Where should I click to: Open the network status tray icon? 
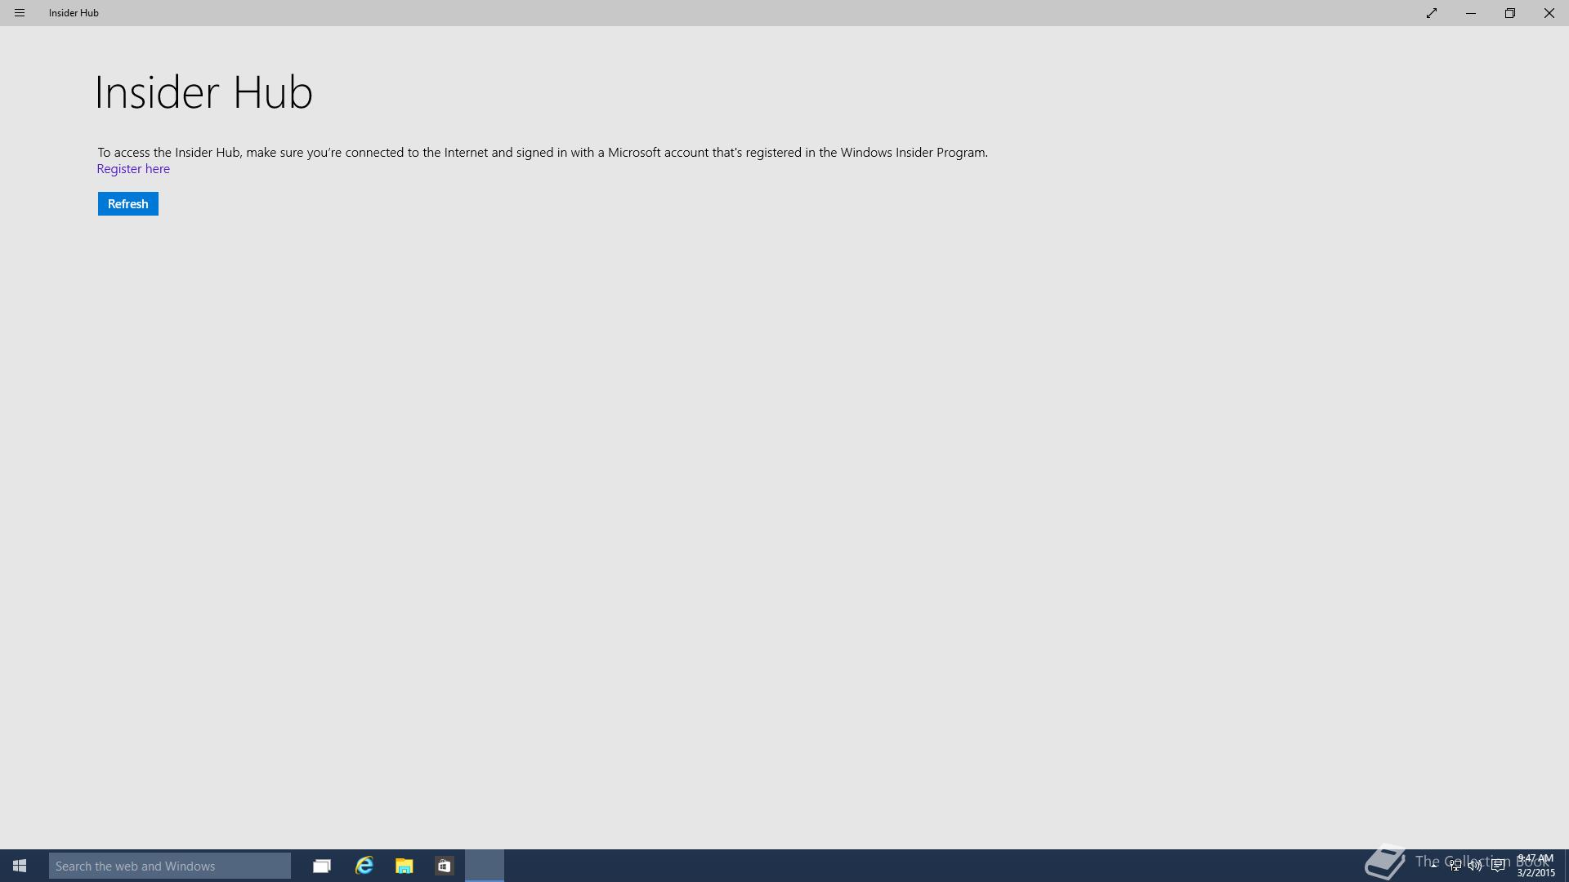pyautogui.click(x=1455, y=866)
